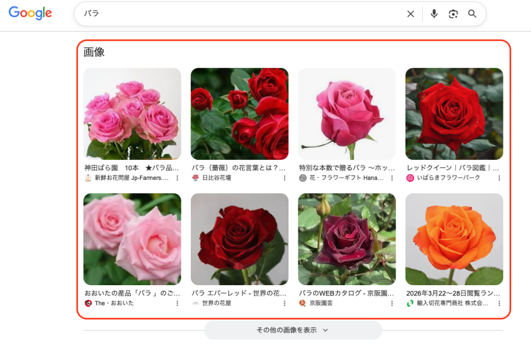Open the three-dot menu on レッドクイーン result
Image resolution: width=531 pixels, height=345 pixels.
499,178
